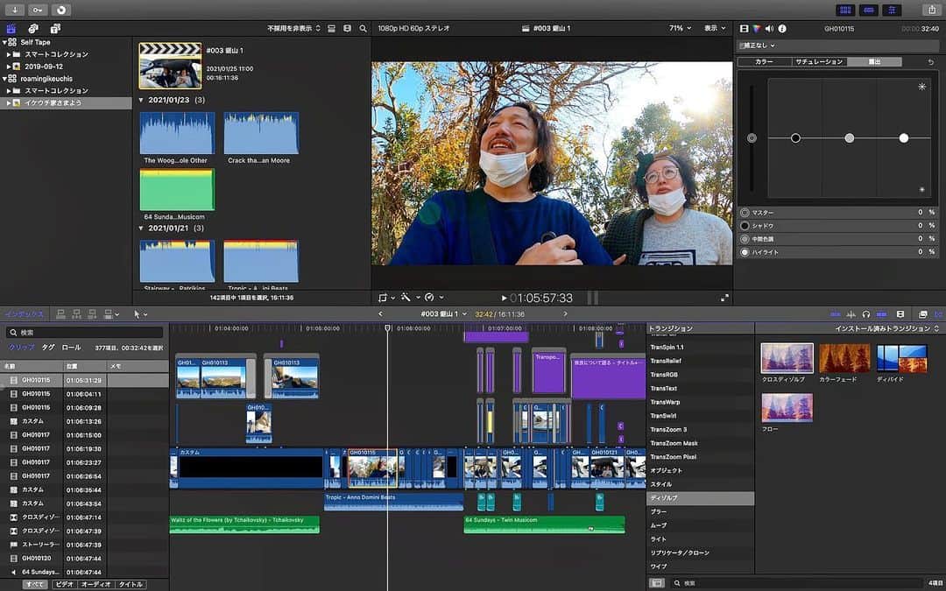Screen dimensions: 946x591
Task: Filter index by ビデオ button
Action: tap(65, 584)
